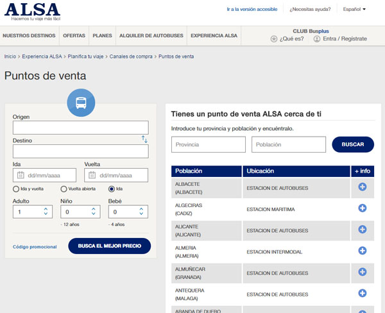Click the calendar icon in Vuelta field
The image size is (385, 313).
[x=92, y=175]
